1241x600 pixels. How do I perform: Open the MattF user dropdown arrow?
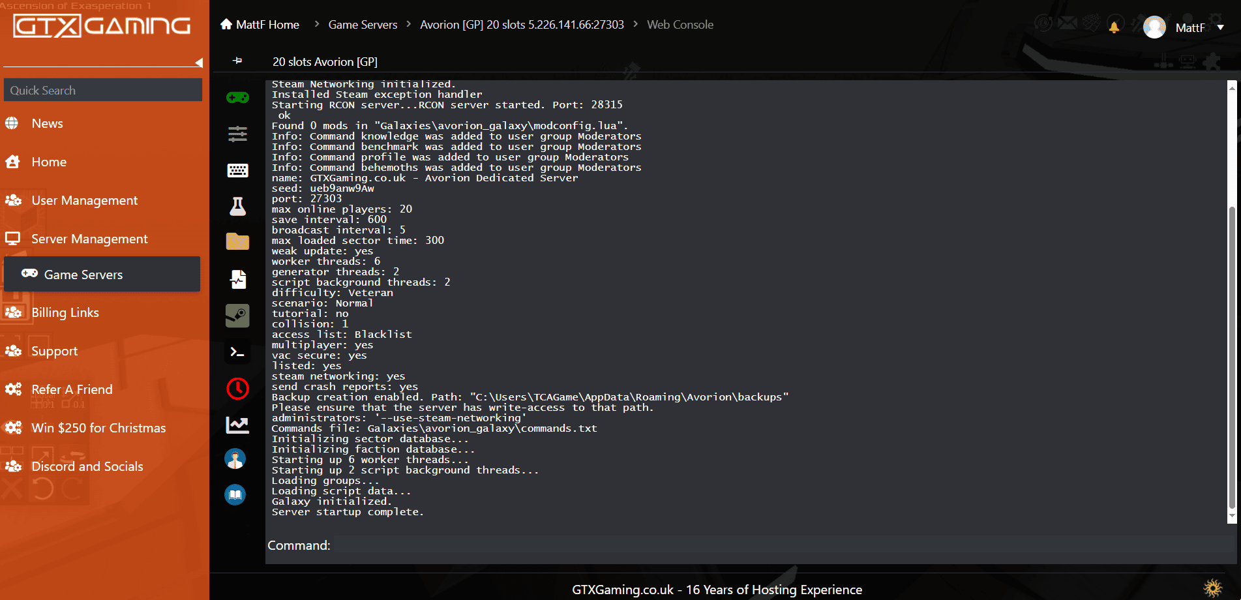(1220, 27)
